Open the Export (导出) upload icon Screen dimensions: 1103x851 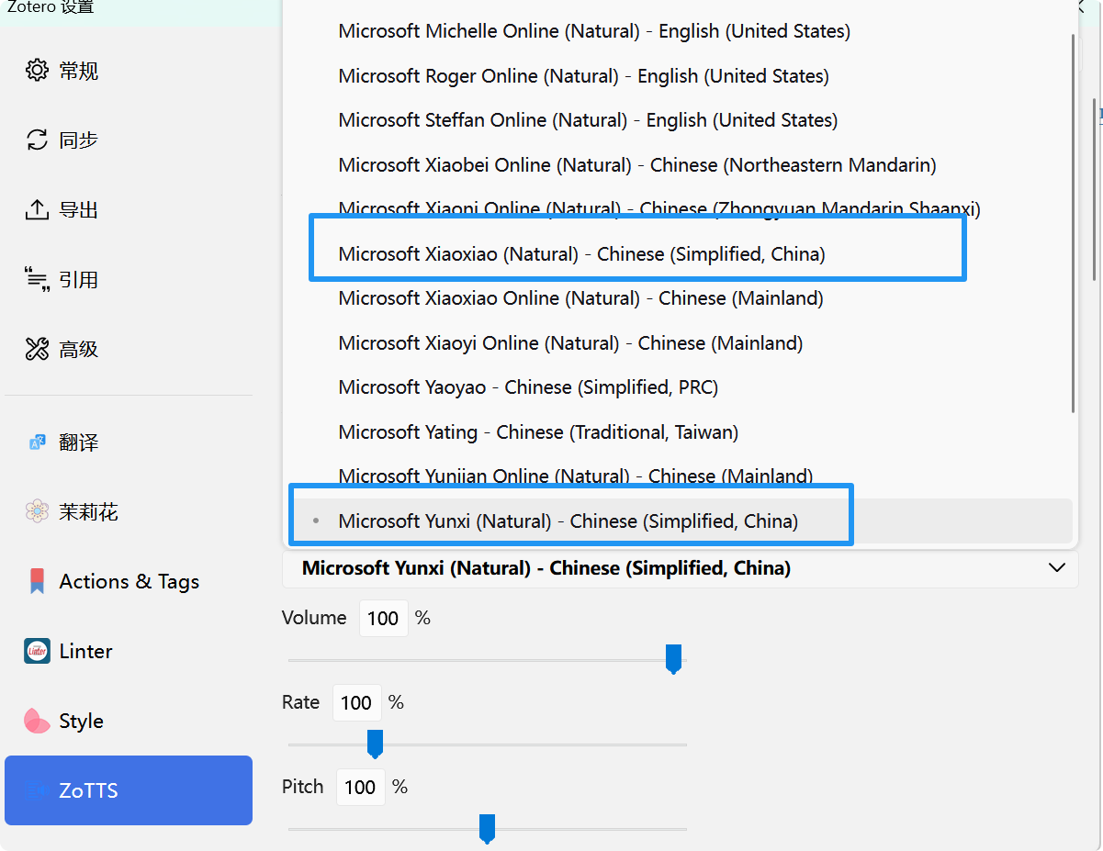37,210
